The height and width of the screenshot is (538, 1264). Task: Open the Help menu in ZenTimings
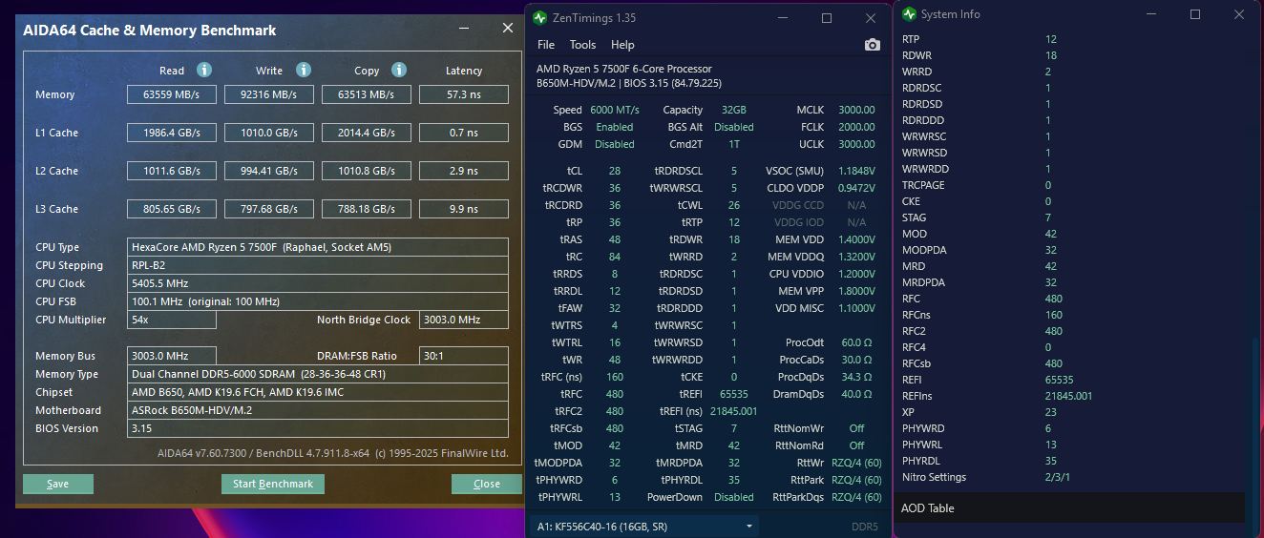tap(622, 45)
